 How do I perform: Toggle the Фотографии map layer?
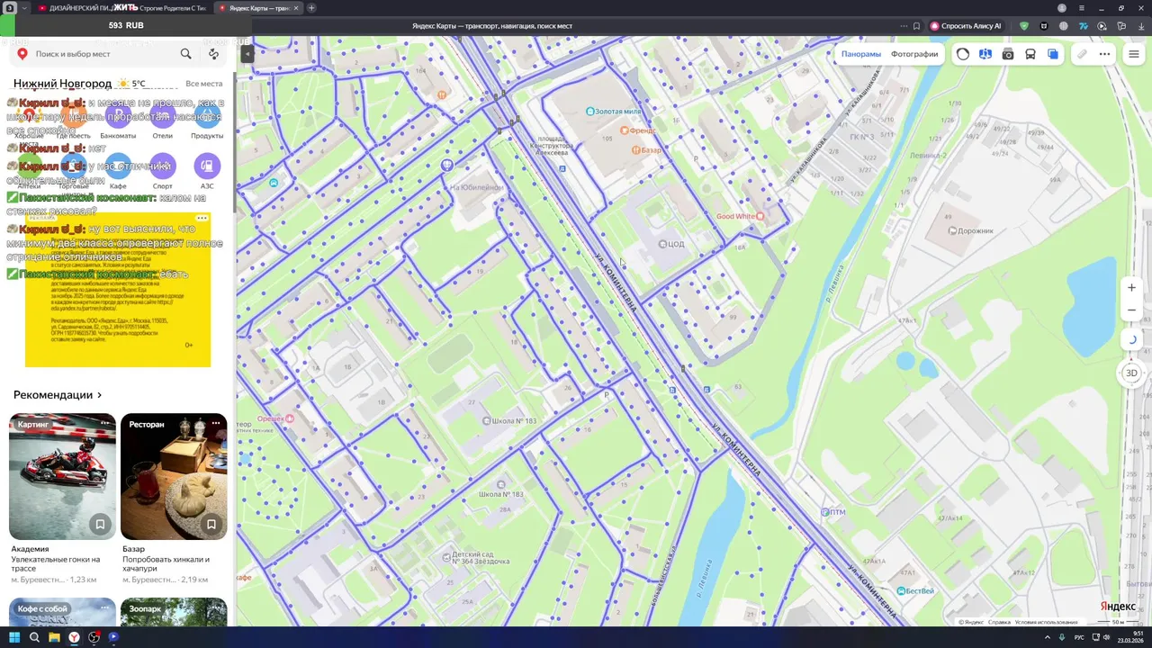point(914,54)
